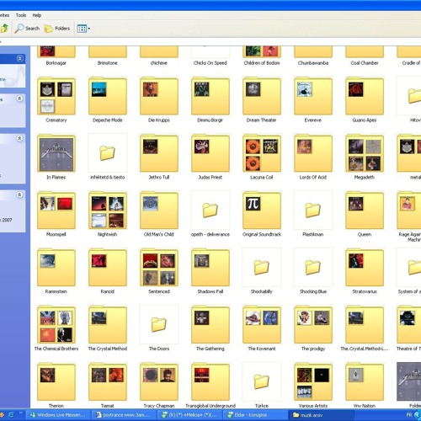Open the Rancid folder

[x=108, y=268]
